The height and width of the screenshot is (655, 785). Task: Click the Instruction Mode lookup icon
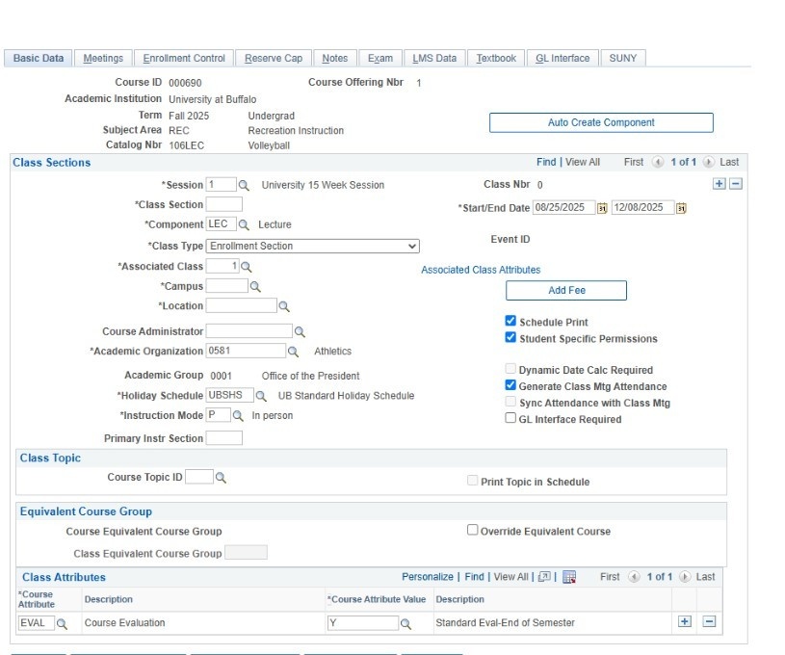(238, 416)
